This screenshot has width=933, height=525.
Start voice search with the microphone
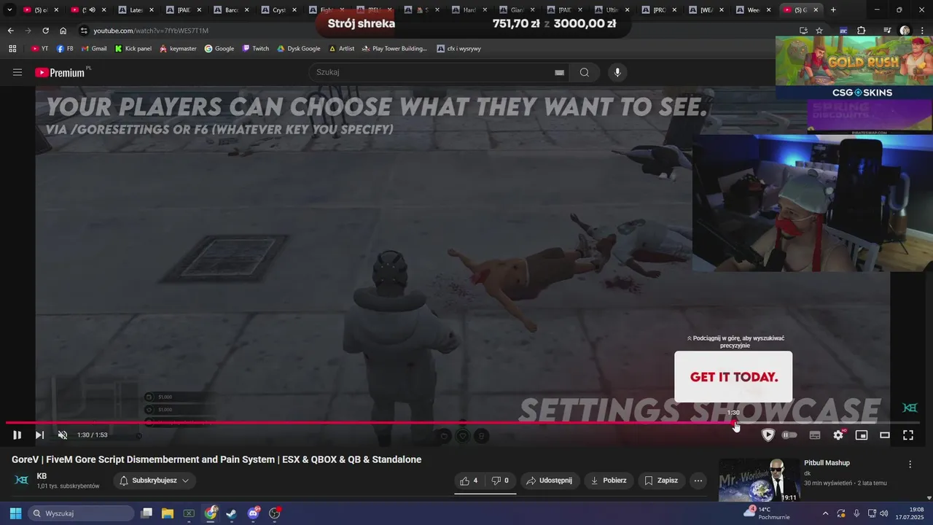617,72
